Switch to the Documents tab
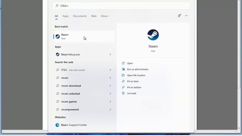This screenshot has height=136, width=242. point(80,16)
